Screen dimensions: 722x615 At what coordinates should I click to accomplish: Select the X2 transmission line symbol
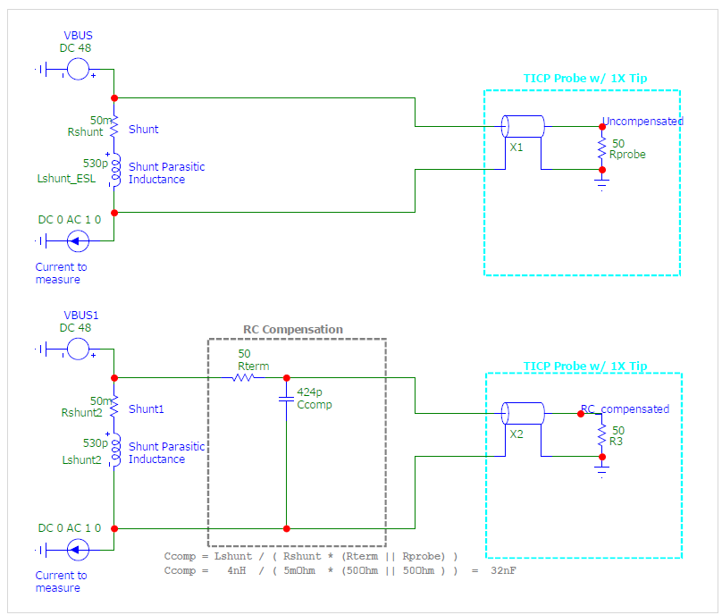[x=523, y=413]
